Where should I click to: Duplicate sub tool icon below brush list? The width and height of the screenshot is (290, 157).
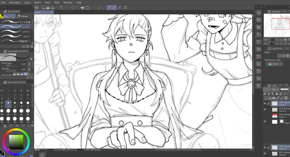[x=28, y=47]
